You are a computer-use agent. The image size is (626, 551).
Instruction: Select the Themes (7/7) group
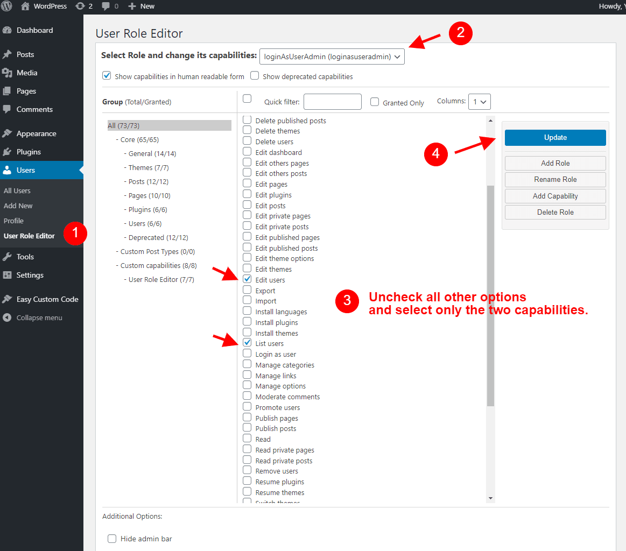tap(149, 167)
